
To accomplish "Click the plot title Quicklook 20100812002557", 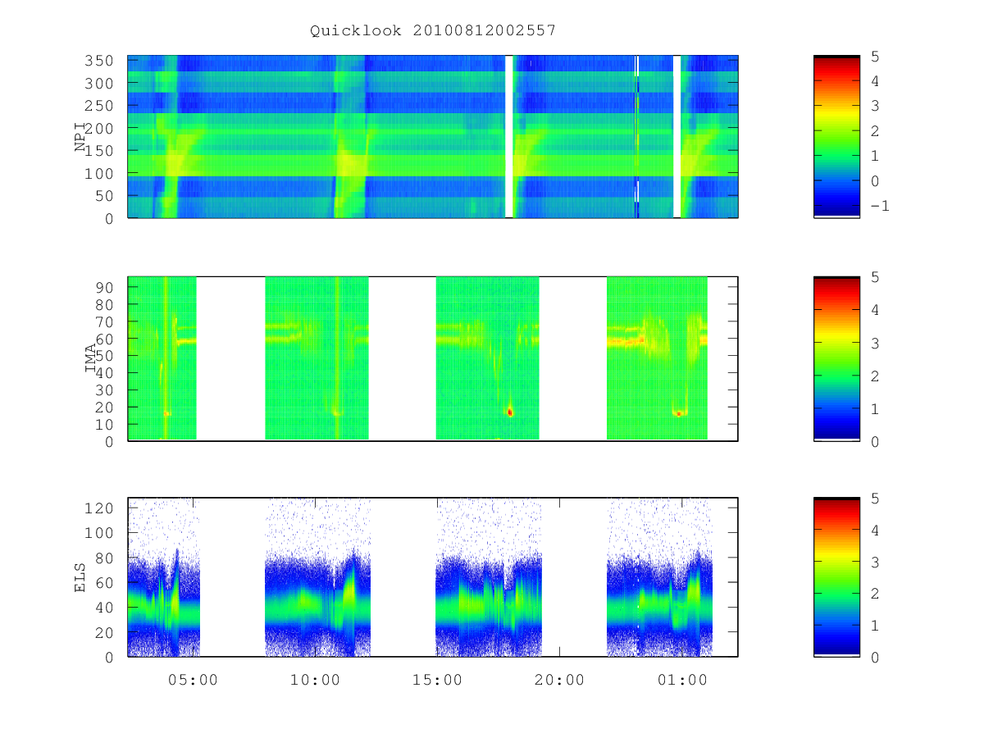I will (433, 31).
